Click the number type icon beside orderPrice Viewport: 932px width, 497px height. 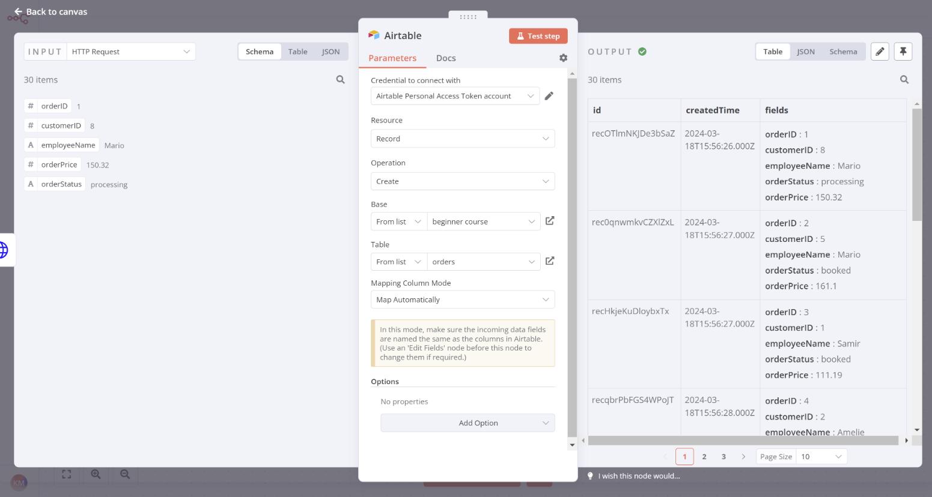(x=31, y=164)
